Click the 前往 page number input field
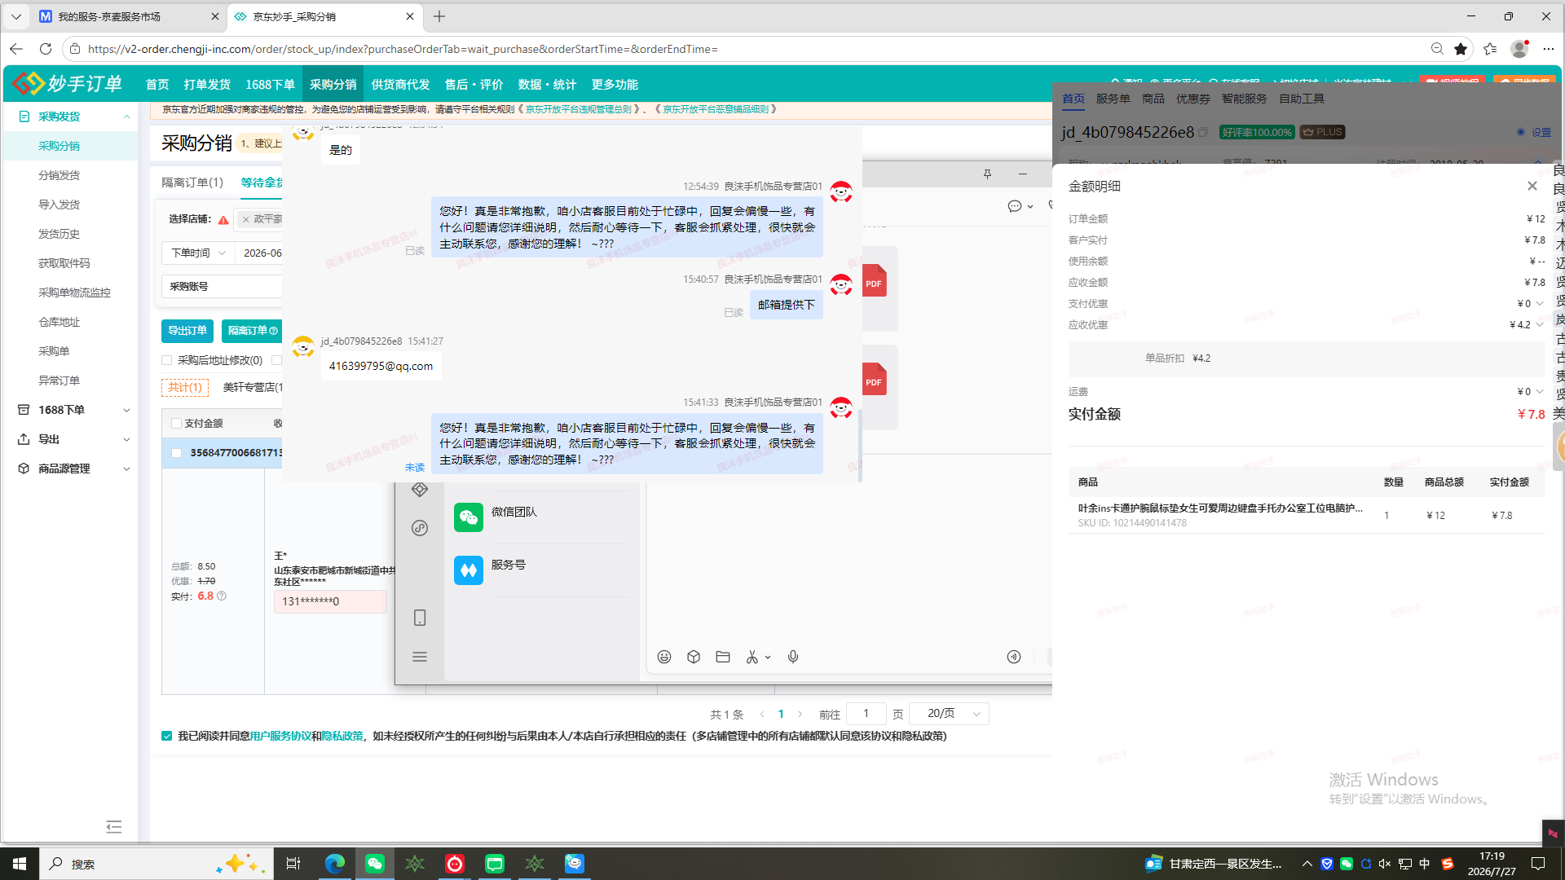The height and width of the screenshot is (880, 1565). click(x=866, y=714)
